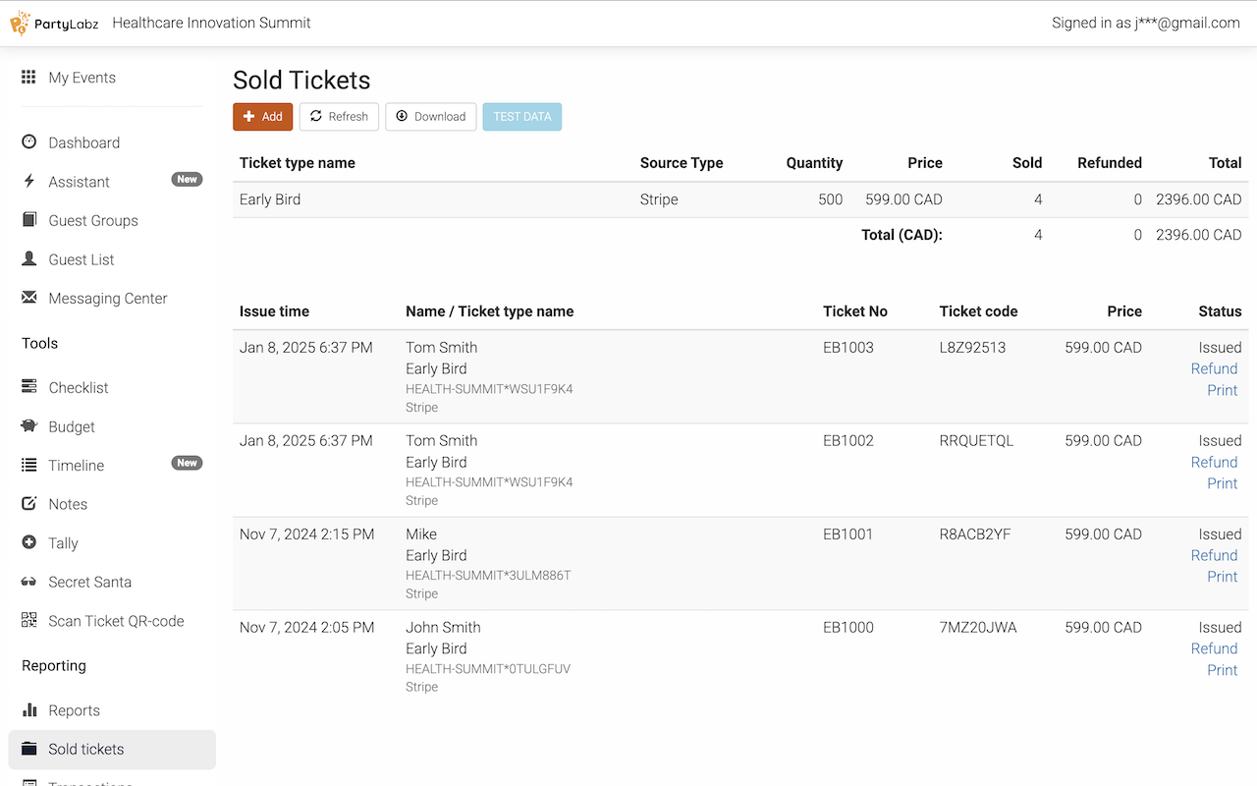Image resolution: width=1257 pixels, height=786 pixels.
Task: Refund ticket EB1003 for Tom Smith
Action: (1214, 368)
